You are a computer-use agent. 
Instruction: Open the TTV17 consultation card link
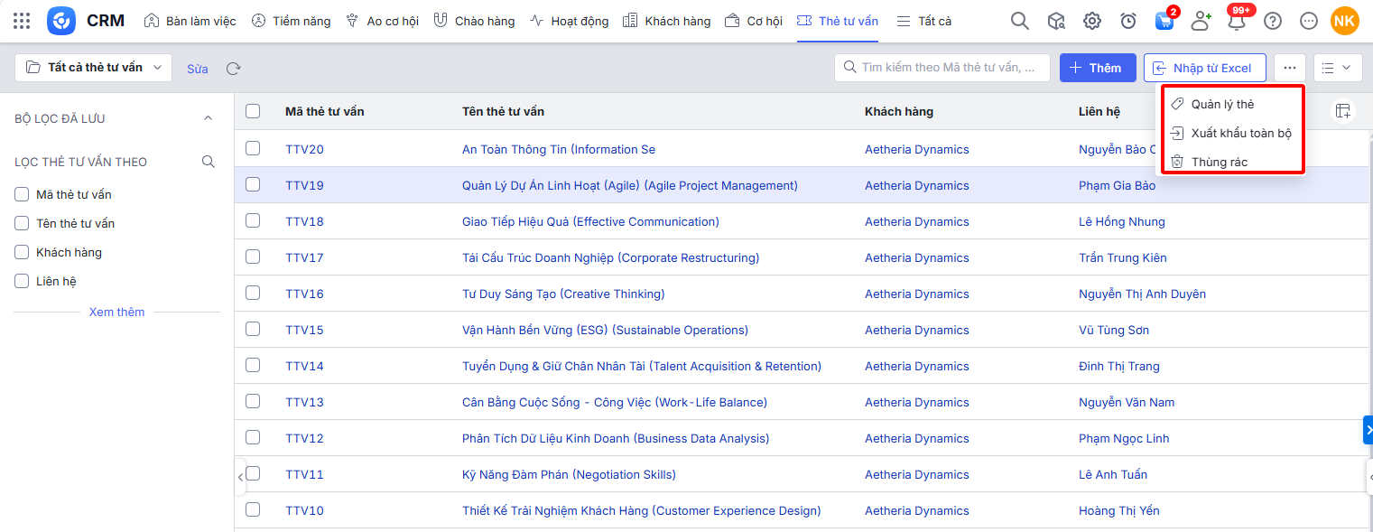304,257
